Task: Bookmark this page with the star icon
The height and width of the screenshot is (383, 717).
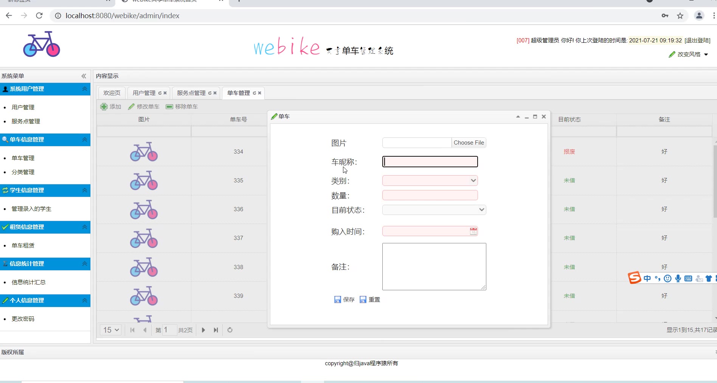Action: pyautogui.click(x=680, y=16)
